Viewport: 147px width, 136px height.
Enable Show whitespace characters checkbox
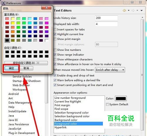point(55,59)
